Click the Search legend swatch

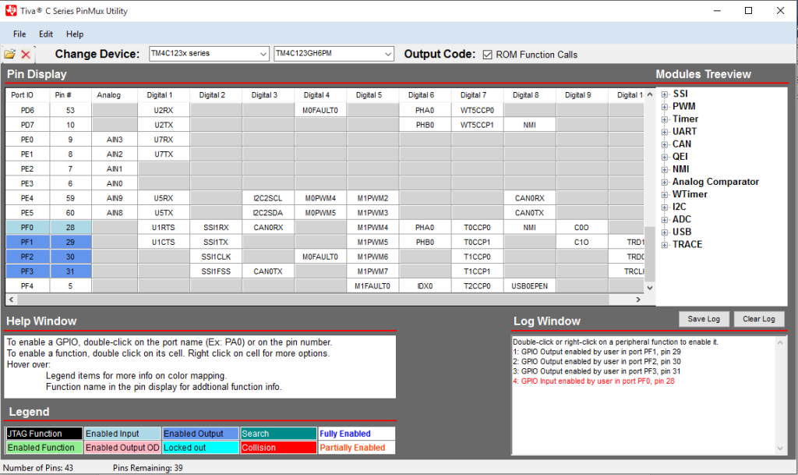[278, 434]
